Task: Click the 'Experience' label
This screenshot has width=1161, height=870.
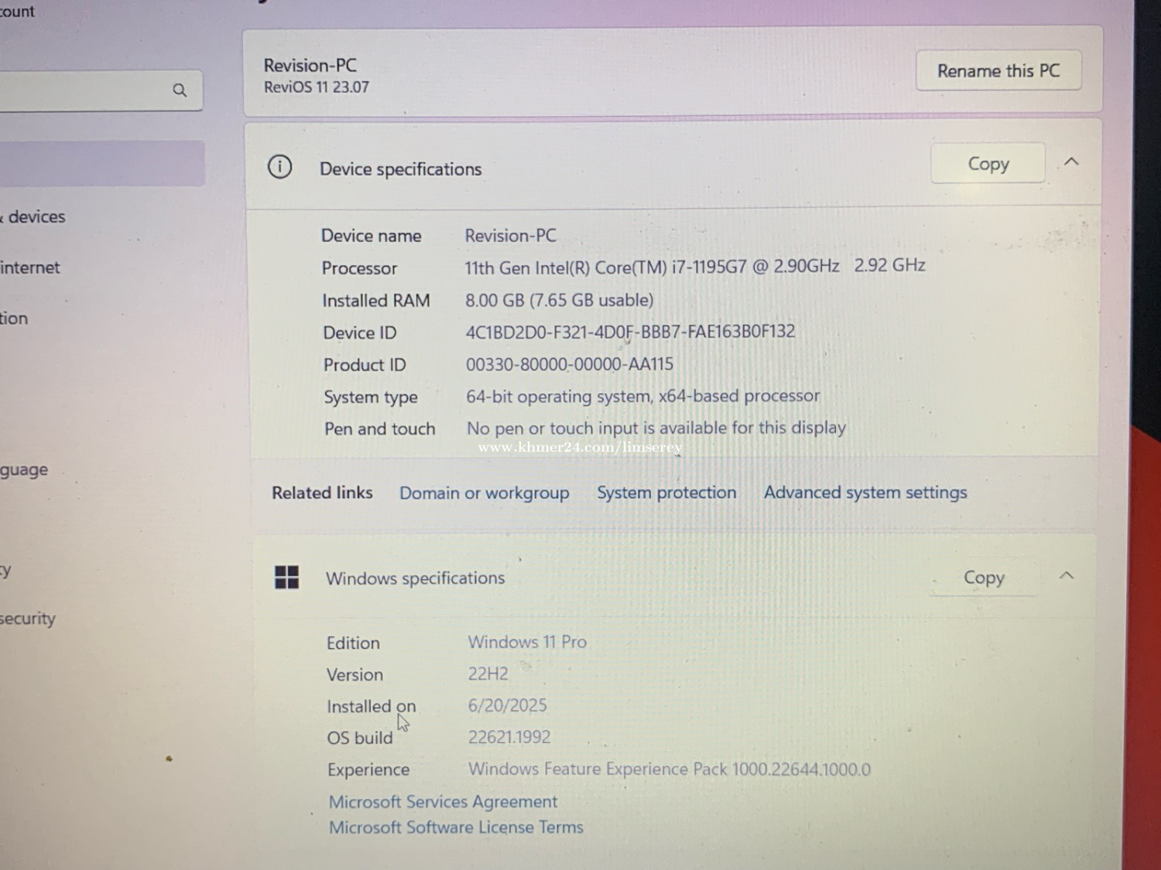Action: [x=368, y=770]
